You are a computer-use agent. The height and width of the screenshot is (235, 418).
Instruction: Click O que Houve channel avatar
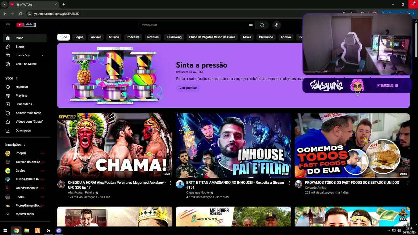click(180, 184)
